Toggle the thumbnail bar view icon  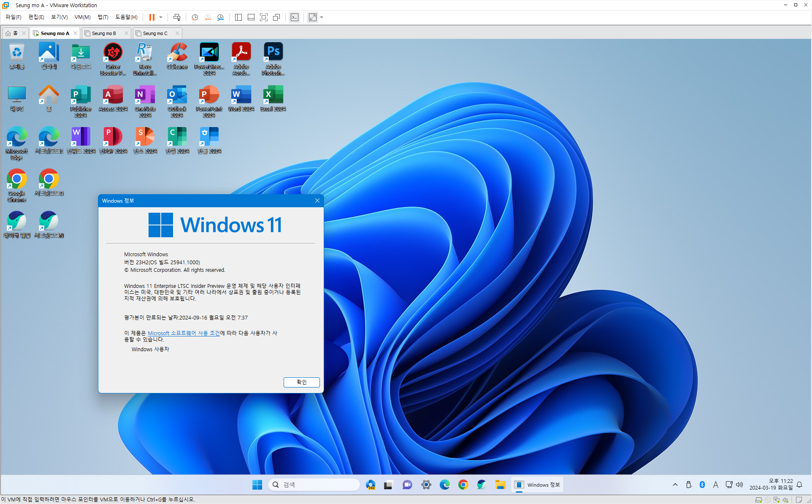[251, 17]
